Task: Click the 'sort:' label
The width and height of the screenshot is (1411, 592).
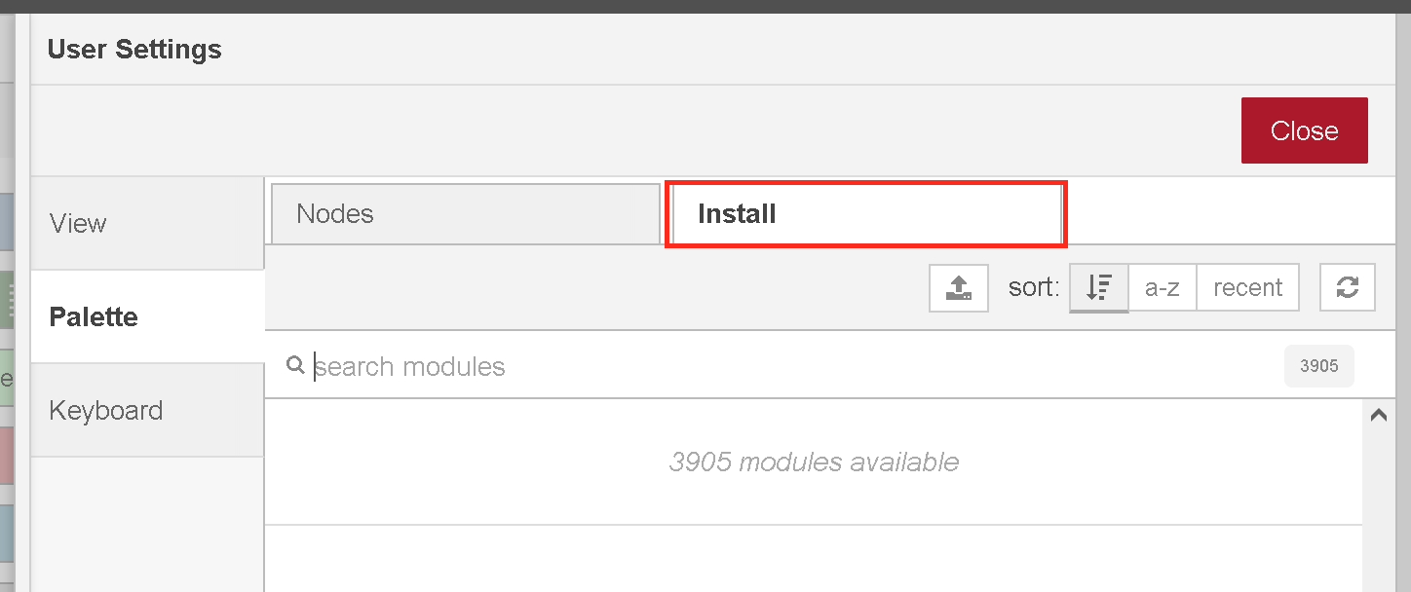Action: click(1034, 287)
